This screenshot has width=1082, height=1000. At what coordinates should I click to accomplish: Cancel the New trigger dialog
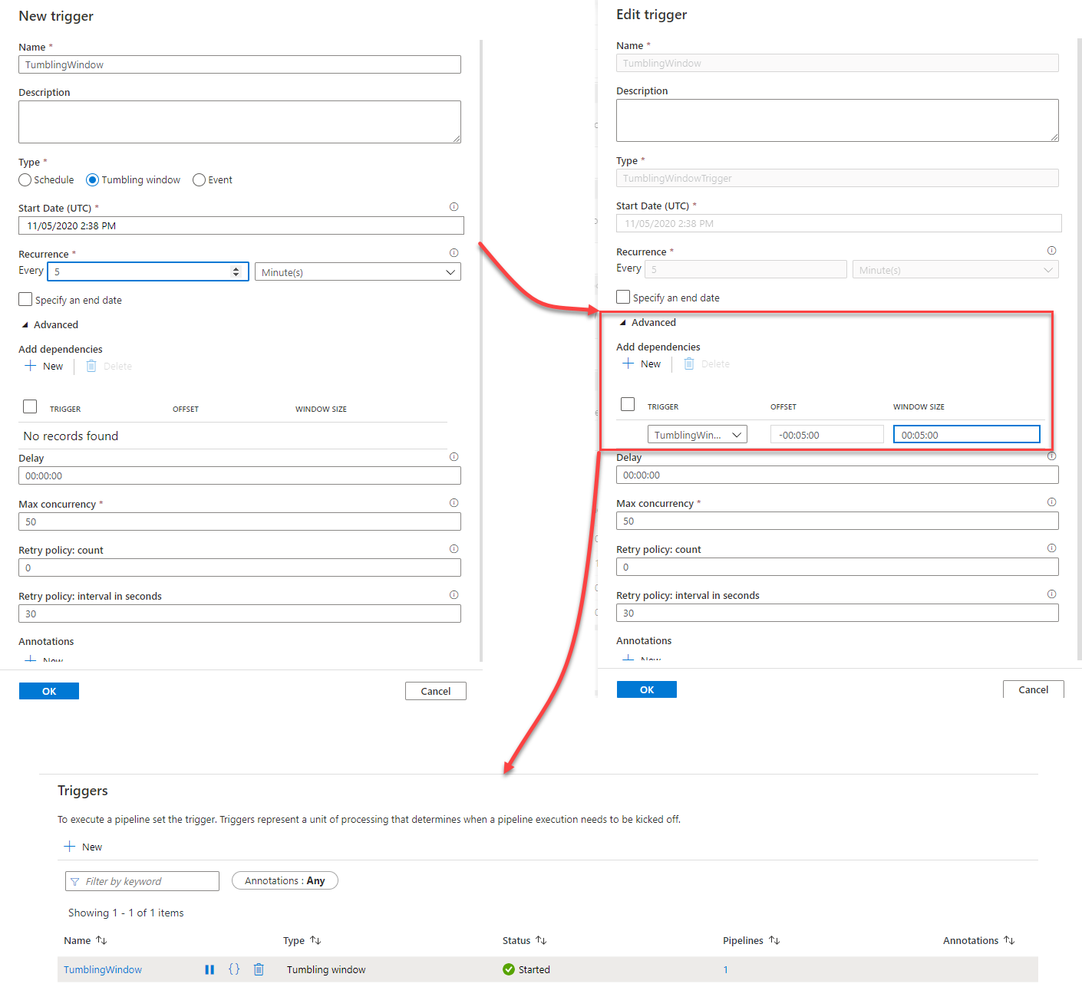pyautogui.click(x=435, y=691)
